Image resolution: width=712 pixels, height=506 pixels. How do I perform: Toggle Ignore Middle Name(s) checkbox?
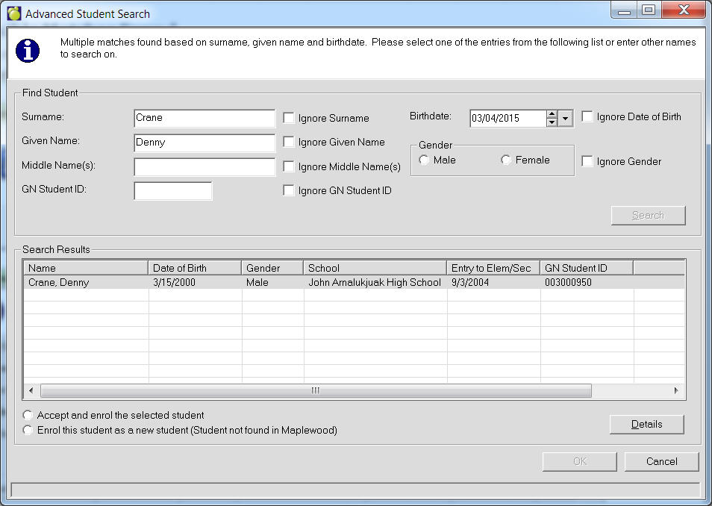290,166
